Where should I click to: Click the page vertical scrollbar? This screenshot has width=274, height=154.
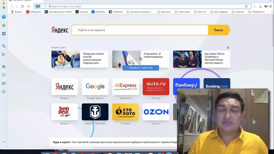(273, 30)
